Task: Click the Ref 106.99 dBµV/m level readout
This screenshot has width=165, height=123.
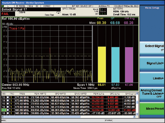Action: point(16,19)
